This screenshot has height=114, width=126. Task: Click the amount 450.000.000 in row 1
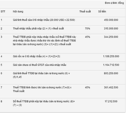tap(111, 20)
